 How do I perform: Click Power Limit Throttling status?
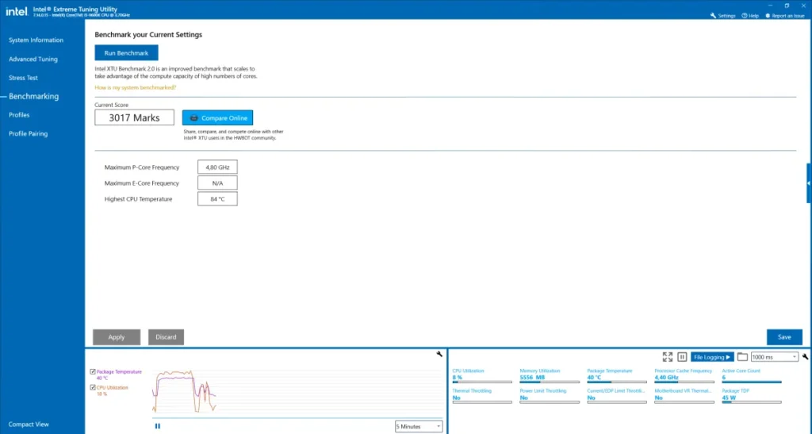click(549, 396)
